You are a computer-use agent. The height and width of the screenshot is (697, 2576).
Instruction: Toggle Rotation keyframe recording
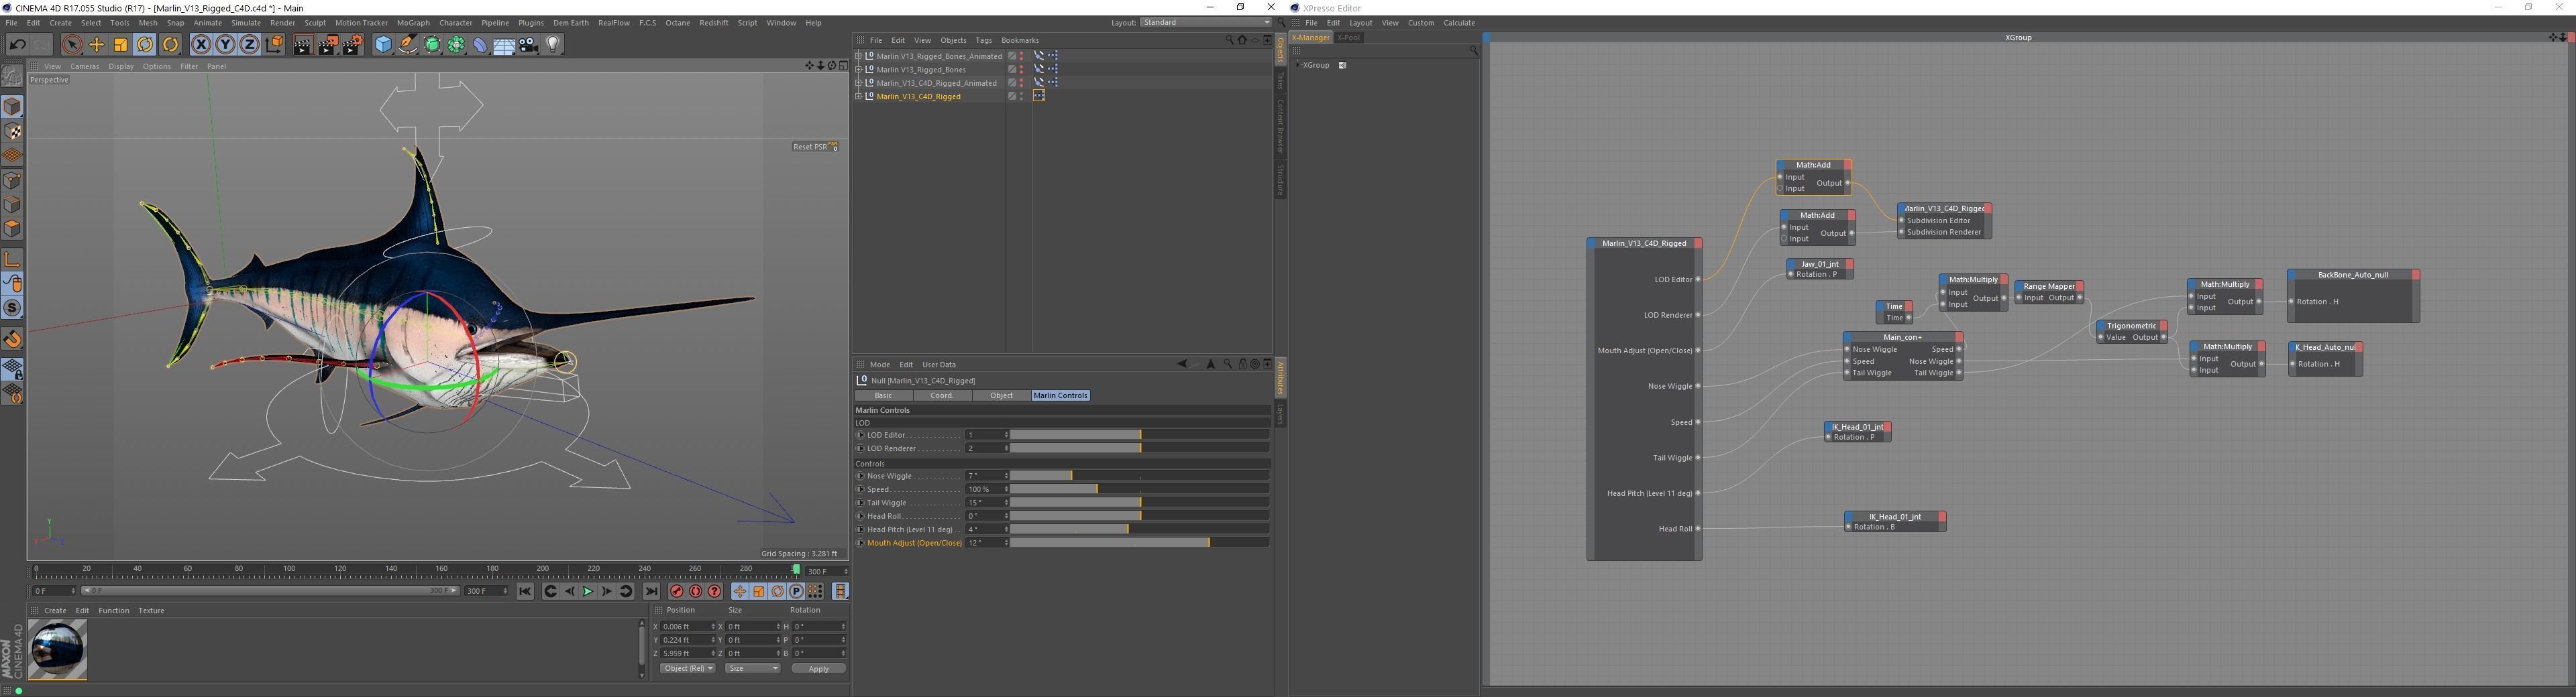778,591
